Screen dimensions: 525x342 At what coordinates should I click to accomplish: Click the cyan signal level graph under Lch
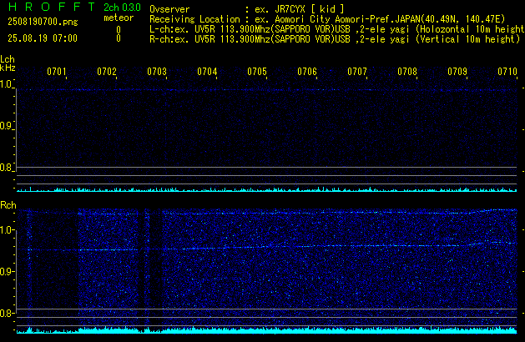pyautogui.click(x=267, y=189)
